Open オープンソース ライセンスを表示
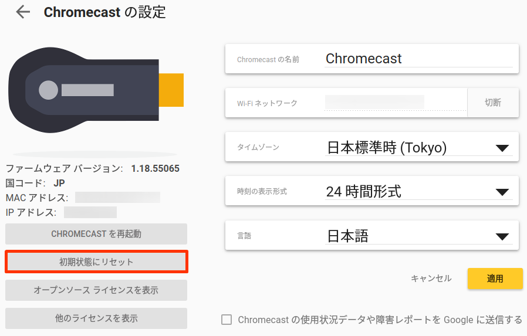Viewport: 527px width, 336px height. (x=96, y=290)
